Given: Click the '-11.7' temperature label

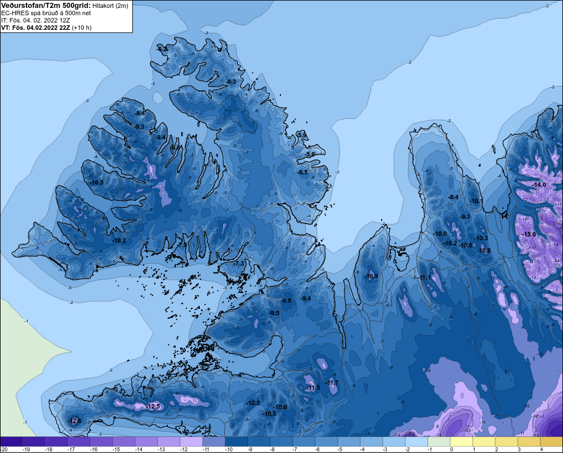Looking at the screenshot, I should pyautogui.click(x=332, y=383).
